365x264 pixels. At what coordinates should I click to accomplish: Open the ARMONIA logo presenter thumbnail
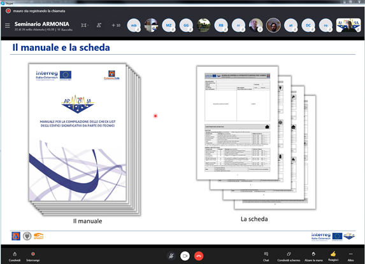[348, 25]
